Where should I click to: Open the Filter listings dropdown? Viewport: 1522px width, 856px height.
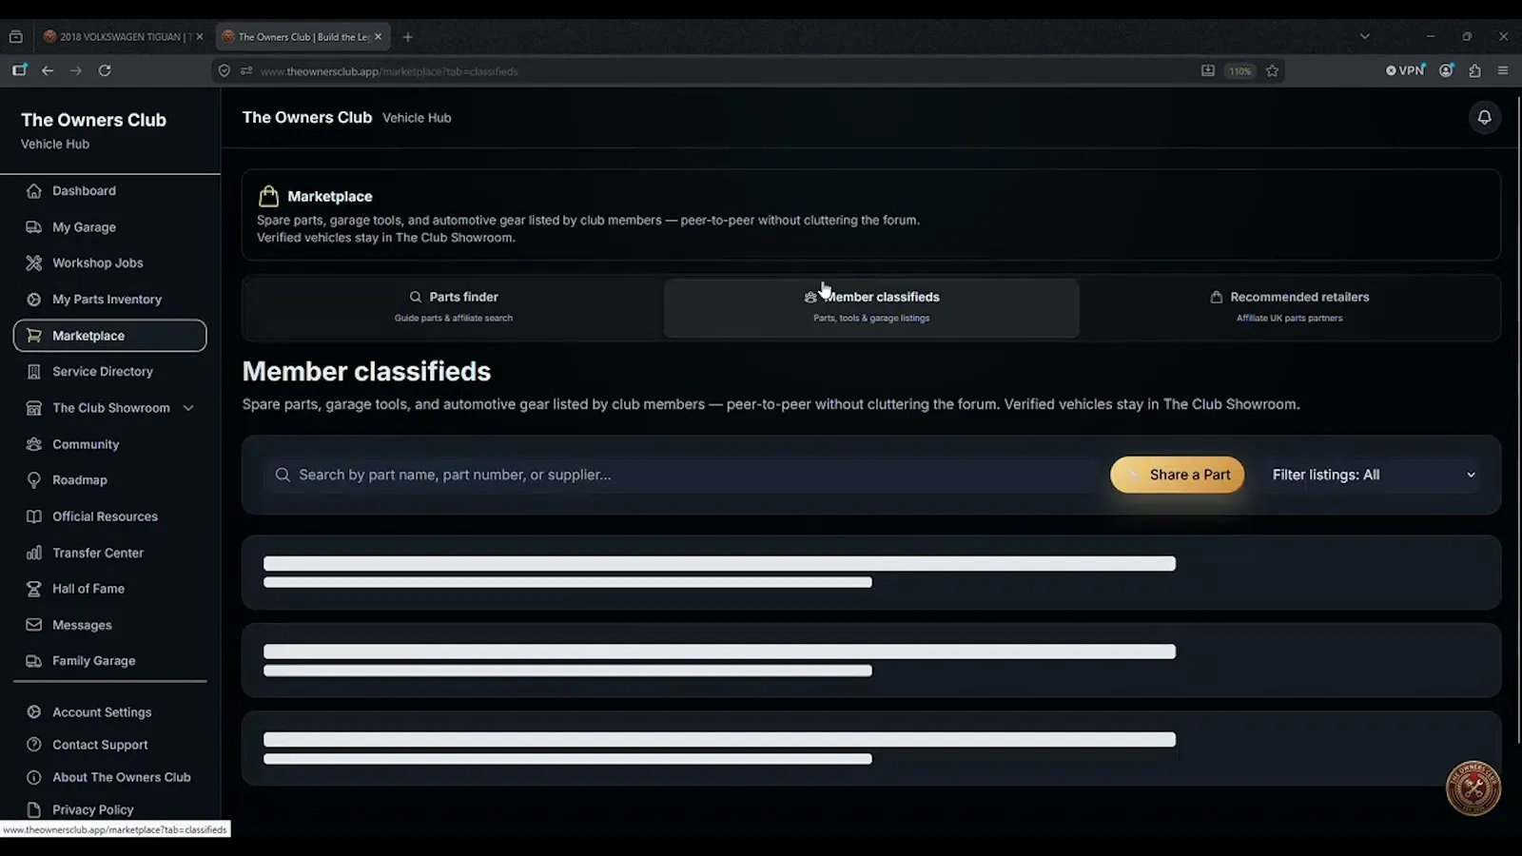coord(1374,475)
